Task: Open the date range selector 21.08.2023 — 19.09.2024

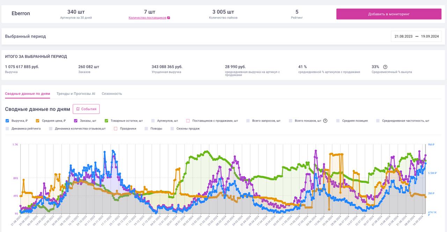Action: 416,36
